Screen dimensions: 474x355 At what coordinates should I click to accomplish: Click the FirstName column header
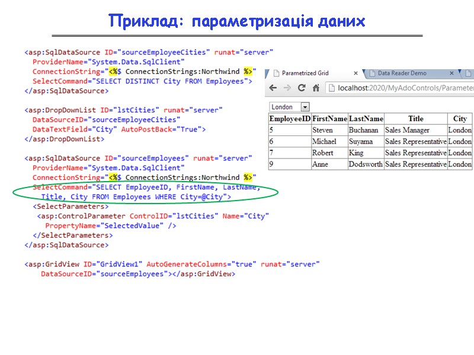point(329,119)
